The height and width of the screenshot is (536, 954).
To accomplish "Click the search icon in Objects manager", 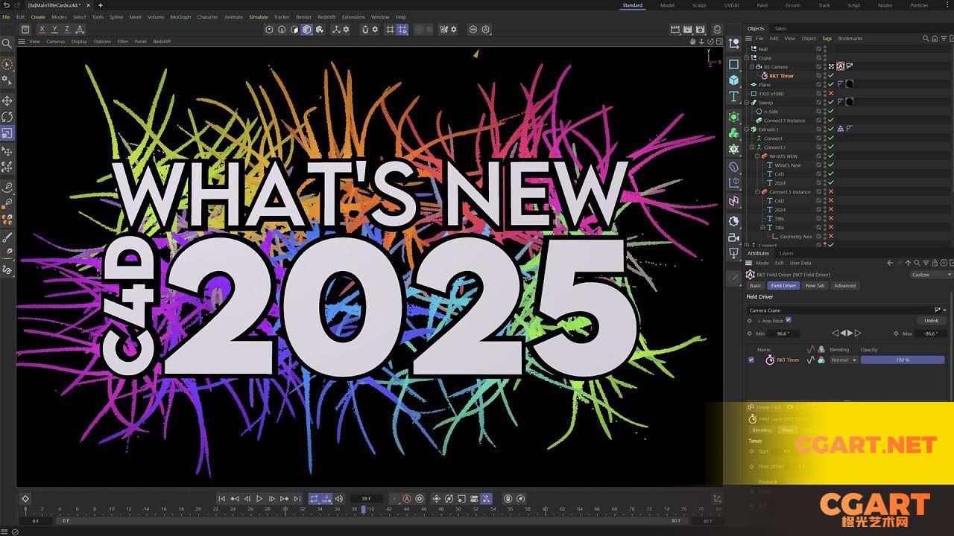I will pyautogui.click(x=926, y=39).
